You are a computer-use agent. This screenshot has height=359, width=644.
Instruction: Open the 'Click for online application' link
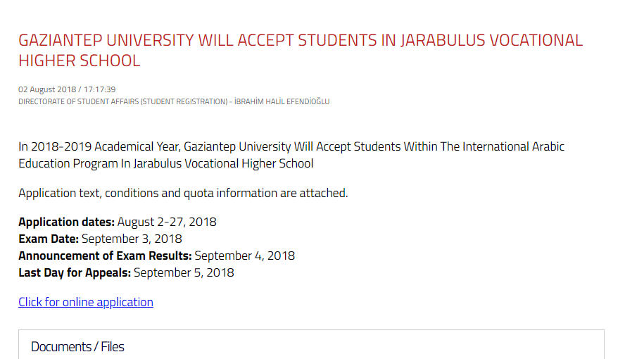pos(86,302)
